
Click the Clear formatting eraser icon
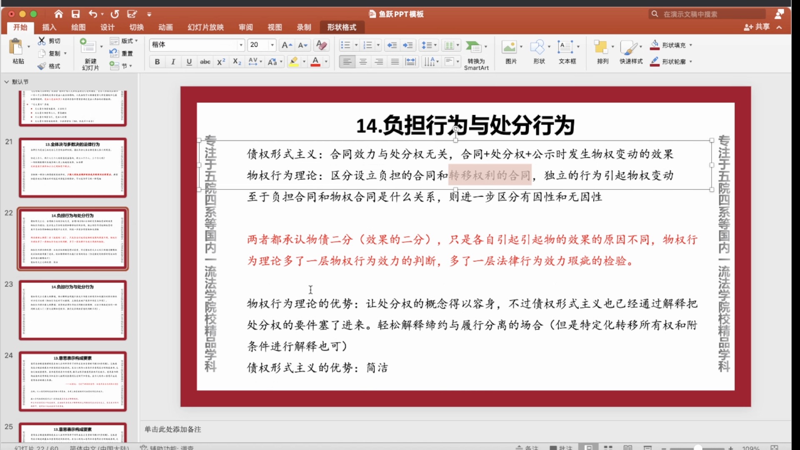click(321, 45)
